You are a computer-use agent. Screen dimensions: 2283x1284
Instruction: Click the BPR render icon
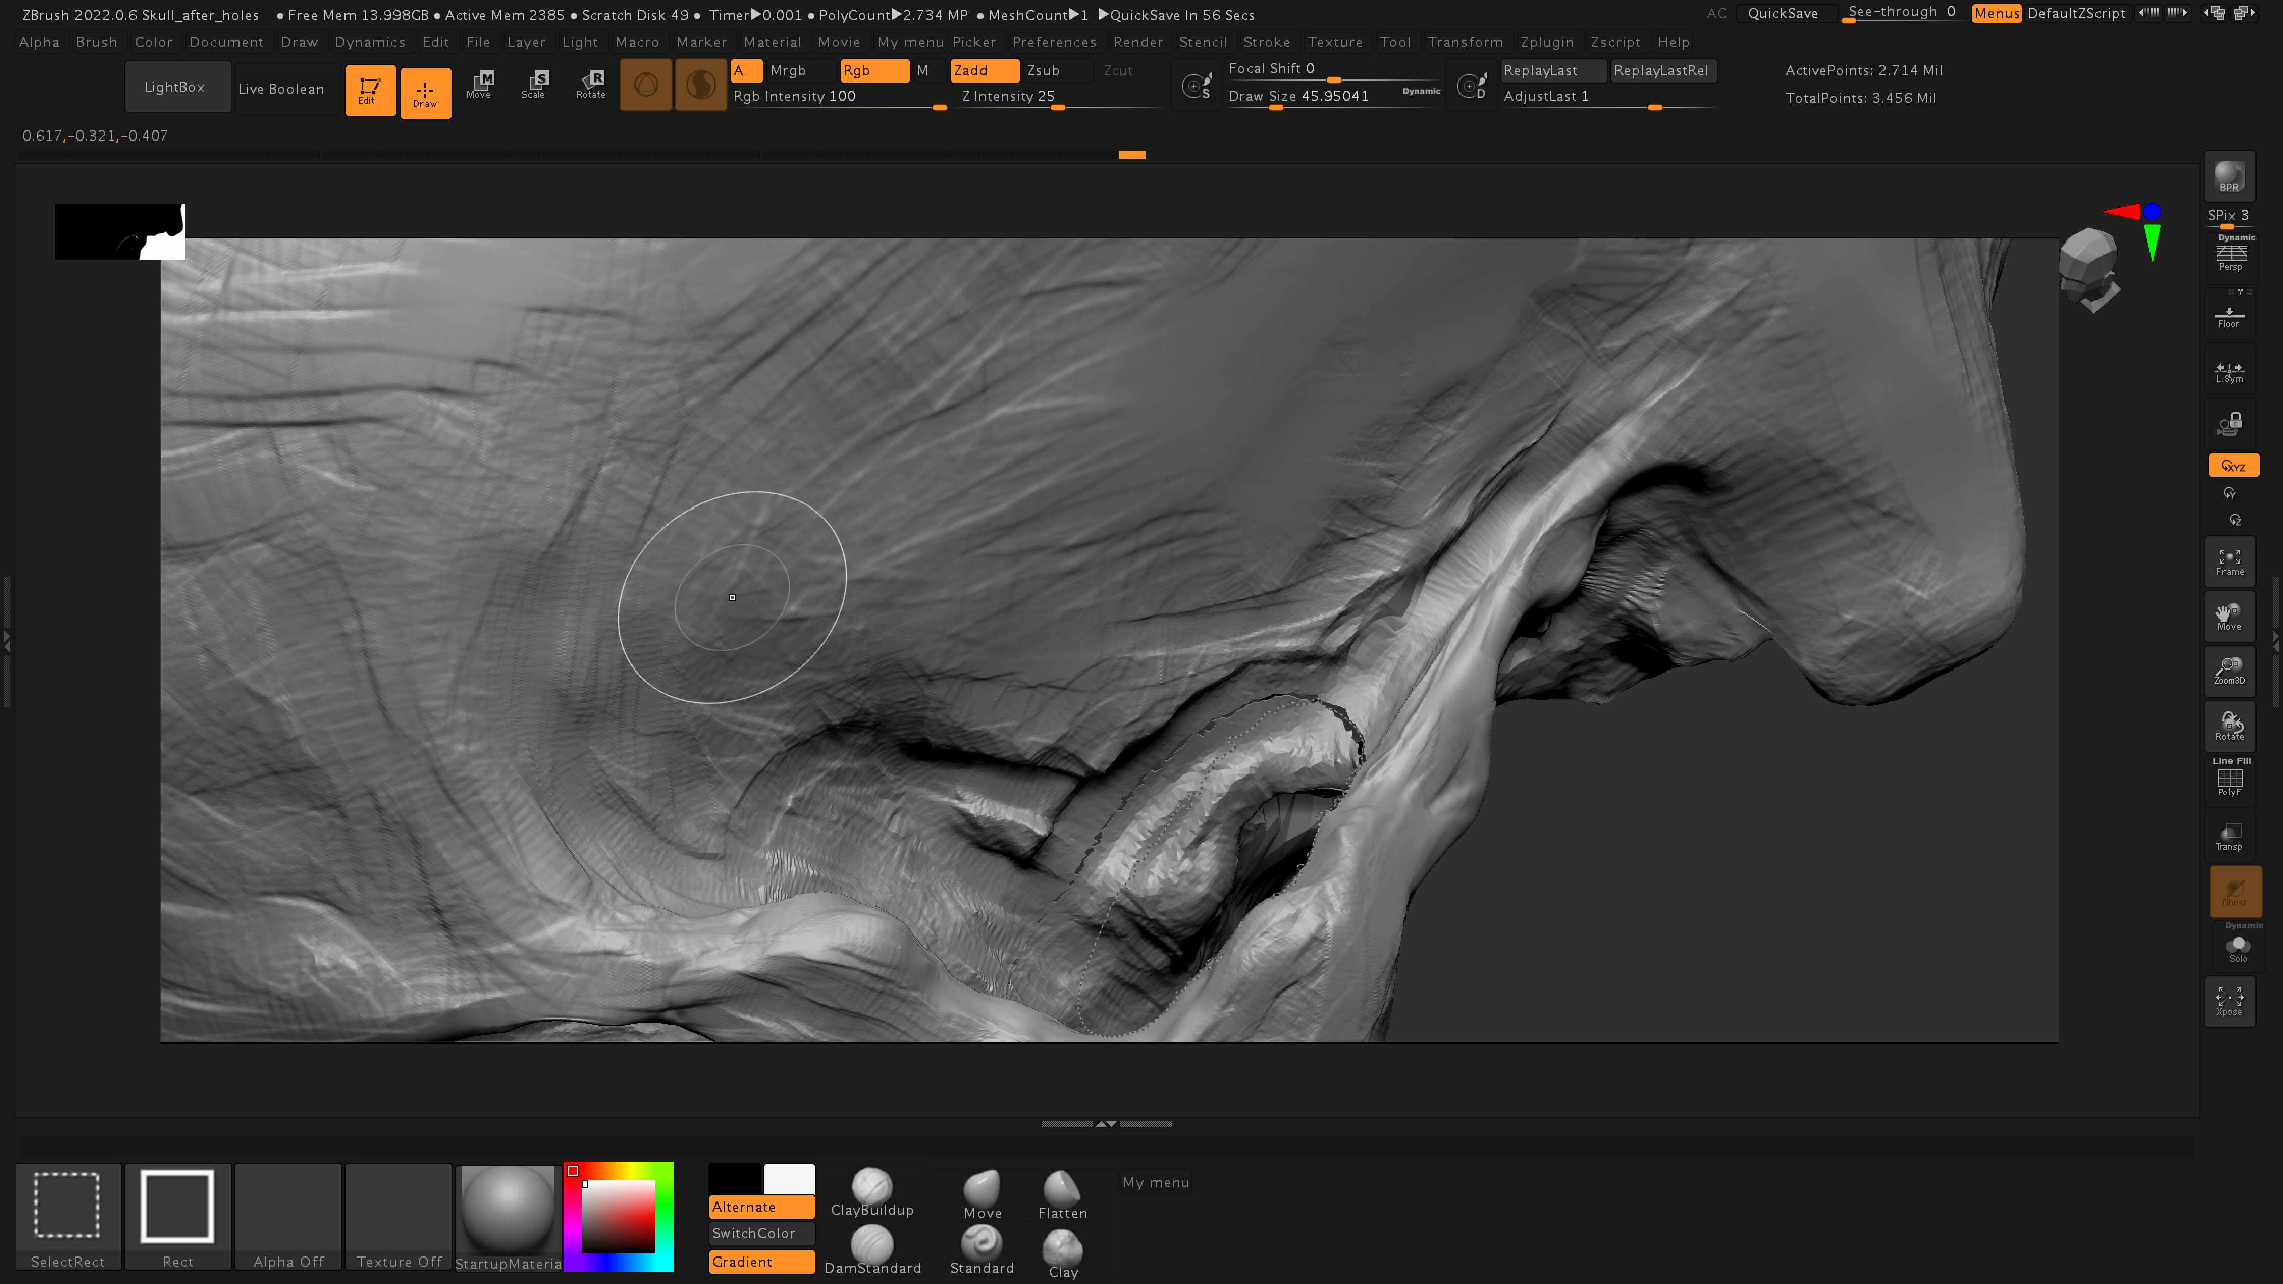(x=2229, y=175)
